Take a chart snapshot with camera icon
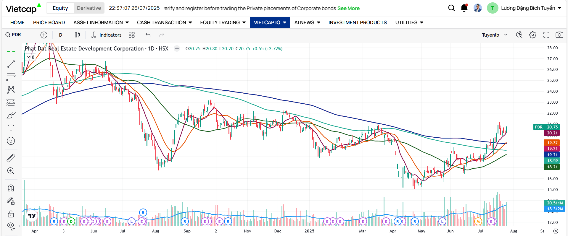The image size is (568, 236). click(x=559, y=35)
